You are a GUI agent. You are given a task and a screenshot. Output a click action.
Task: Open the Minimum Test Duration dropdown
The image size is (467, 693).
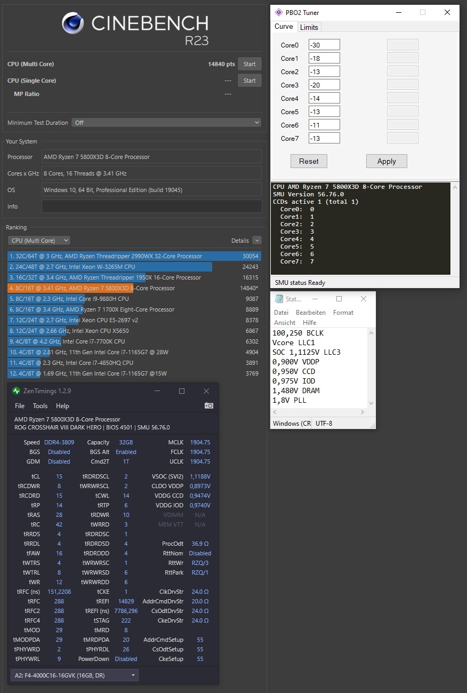167,123
